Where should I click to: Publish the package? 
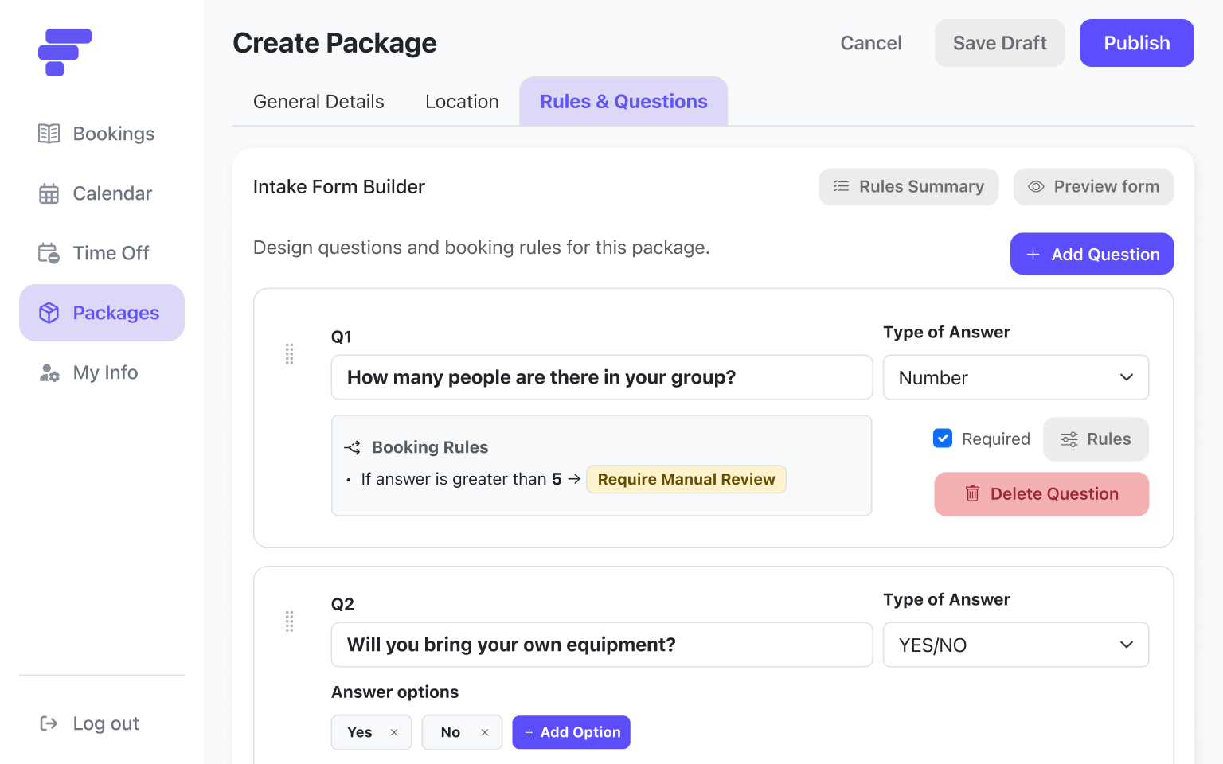(1137, 43)
